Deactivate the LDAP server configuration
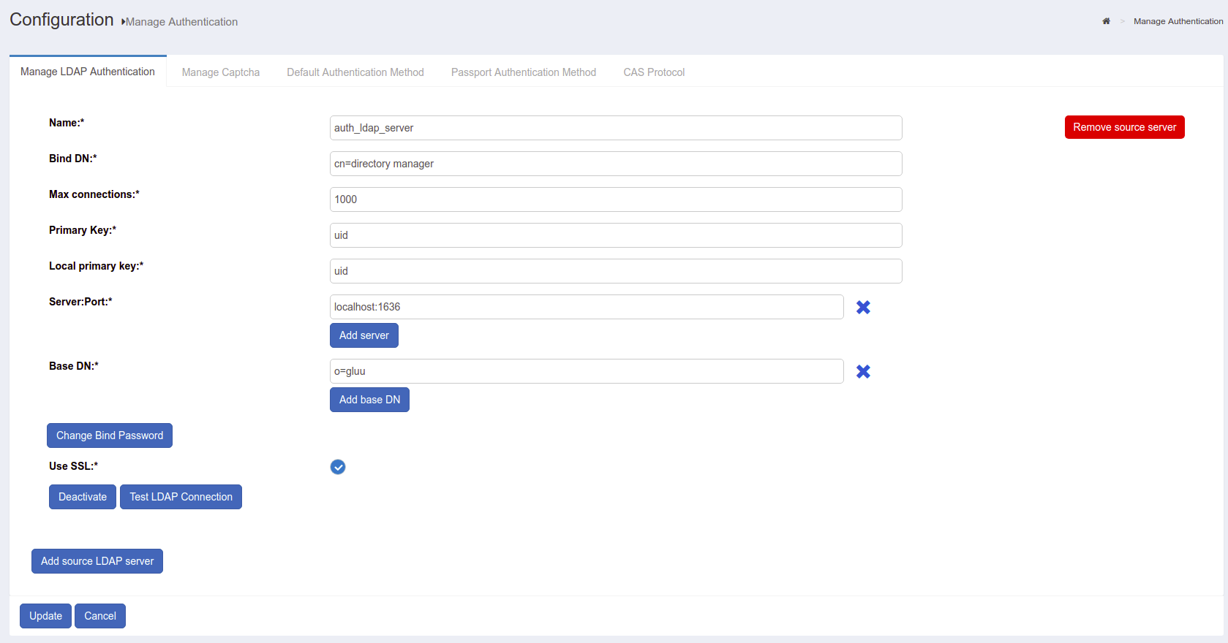The image size is (1228, 643). (x=83, y=497)
